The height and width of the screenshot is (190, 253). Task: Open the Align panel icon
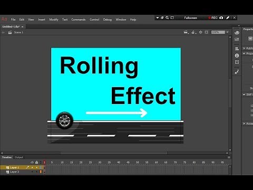pos(237,49)
